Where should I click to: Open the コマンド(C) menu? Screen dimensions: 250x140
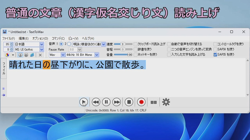pos(58,38)
